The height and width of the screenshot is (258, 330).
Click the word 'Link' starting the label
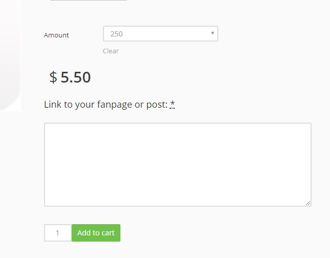click(53, 105)
